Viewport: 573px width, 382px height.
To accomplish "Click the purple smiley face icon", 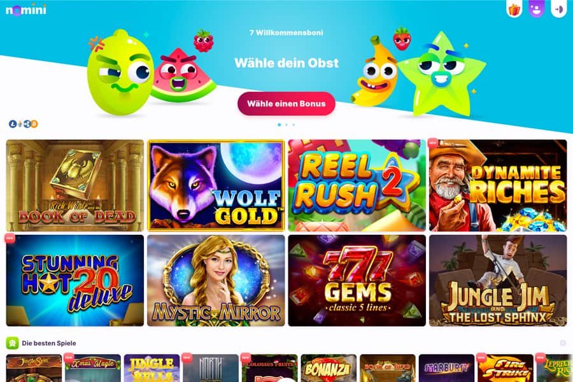I will [536, 9].
